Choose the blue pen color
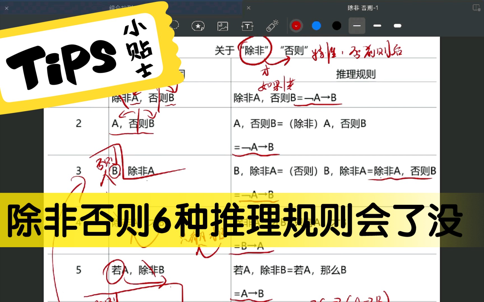The height and width of the screenshot is (302, 484). (316, 26)
